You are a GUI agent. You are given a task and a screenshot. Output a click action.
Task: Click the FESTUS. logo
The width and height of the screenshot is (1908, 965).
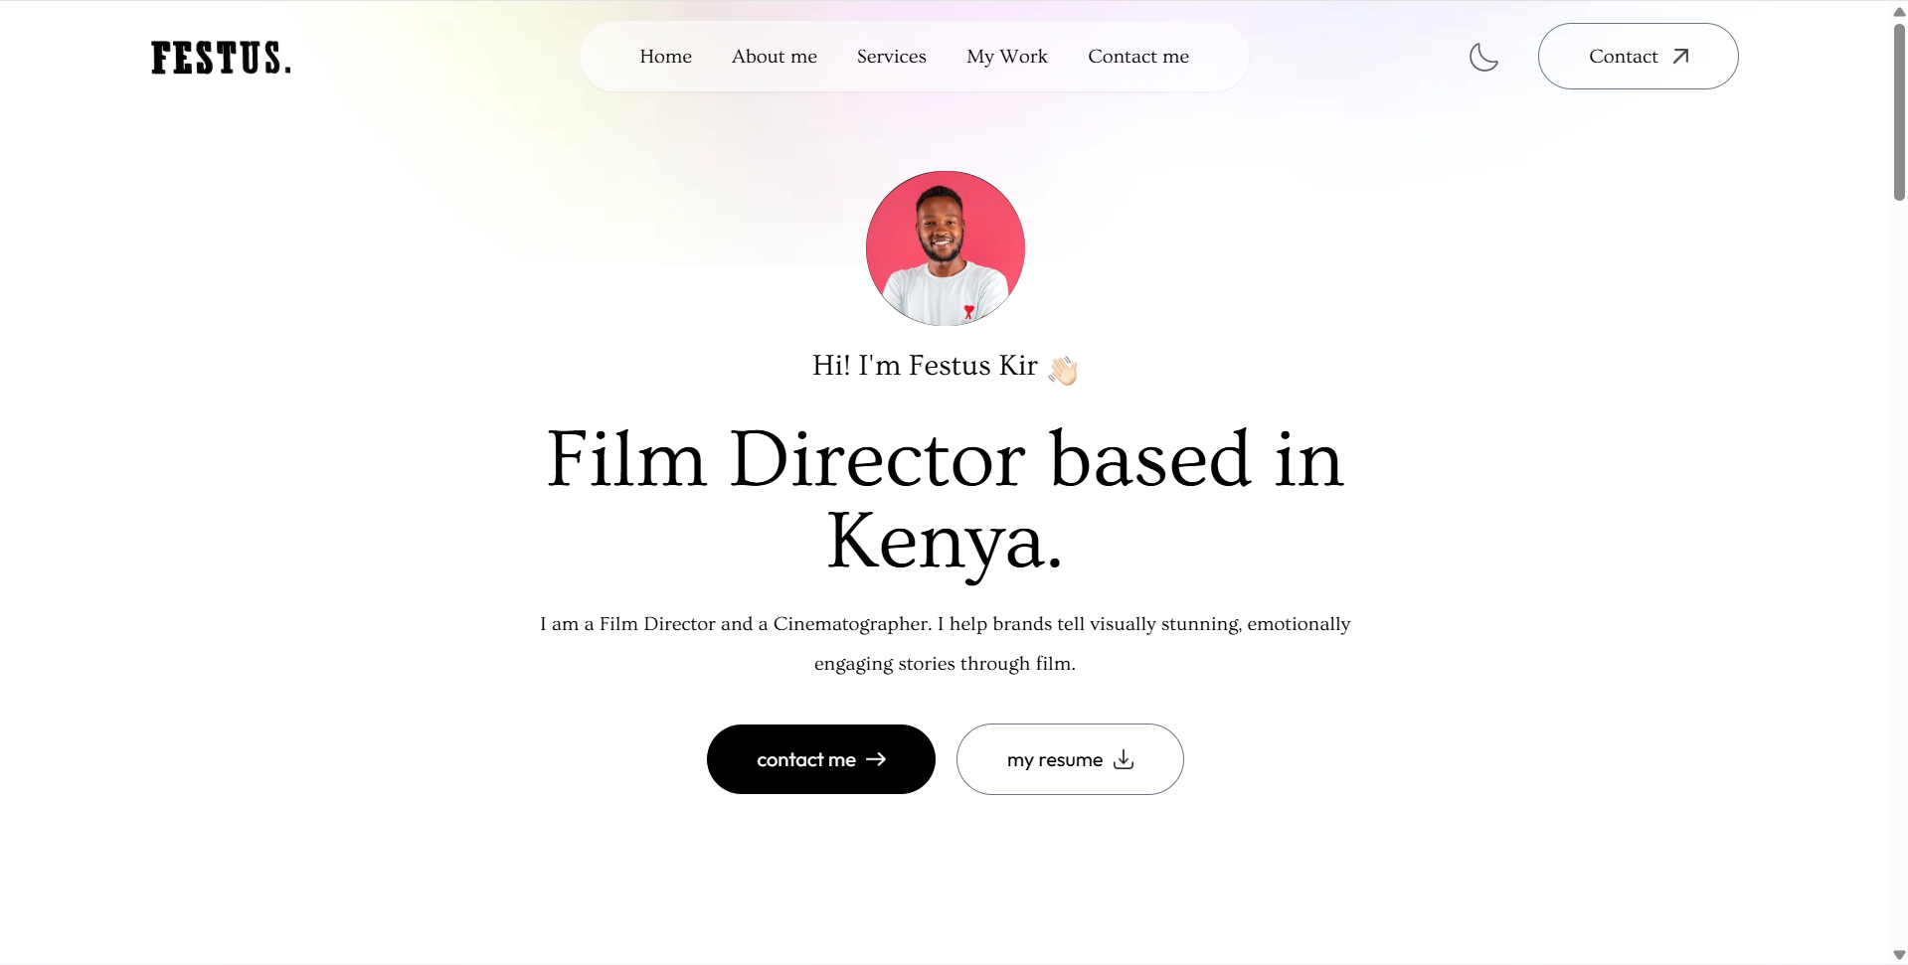pos(221,58)
